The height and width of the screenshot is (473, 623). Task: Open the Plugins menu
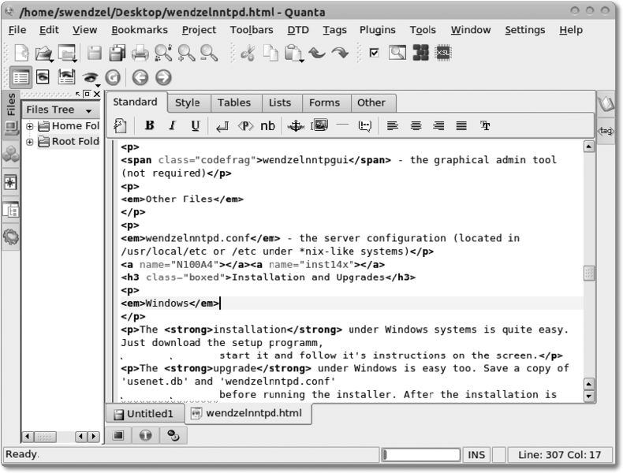[x=377, y=30]
